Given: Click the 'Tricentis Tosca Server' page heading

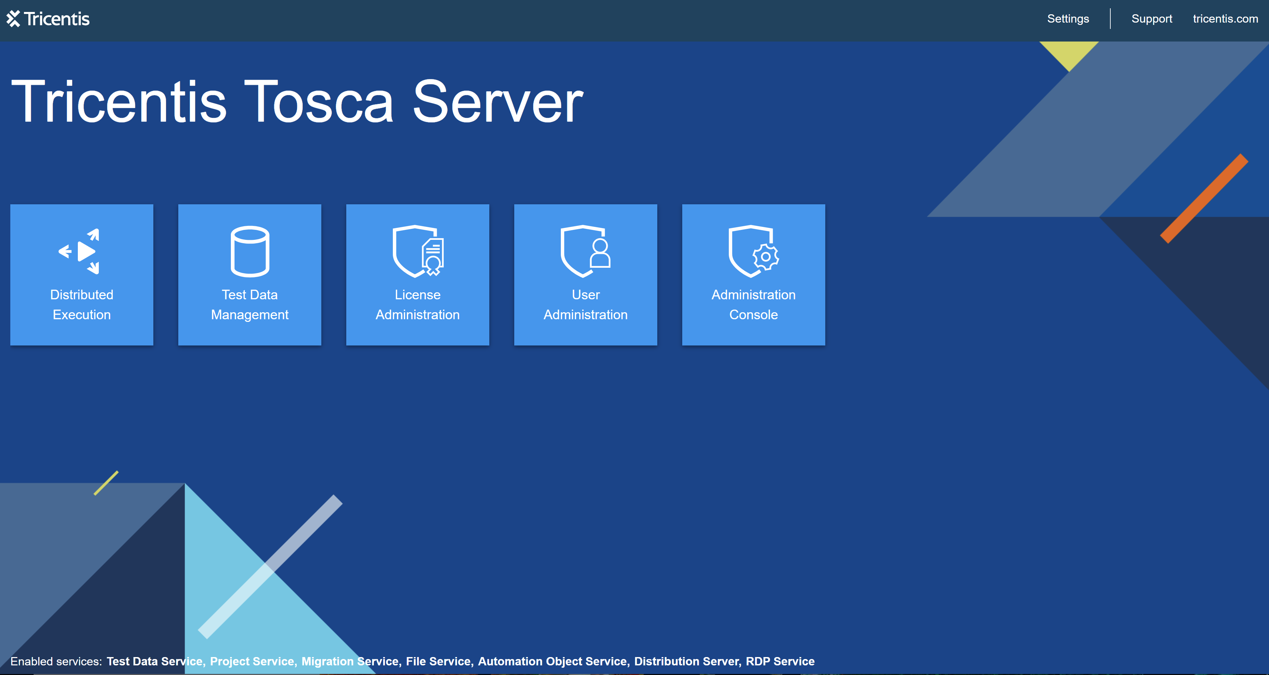Looking at the screenshot, I should click(297, 102).
